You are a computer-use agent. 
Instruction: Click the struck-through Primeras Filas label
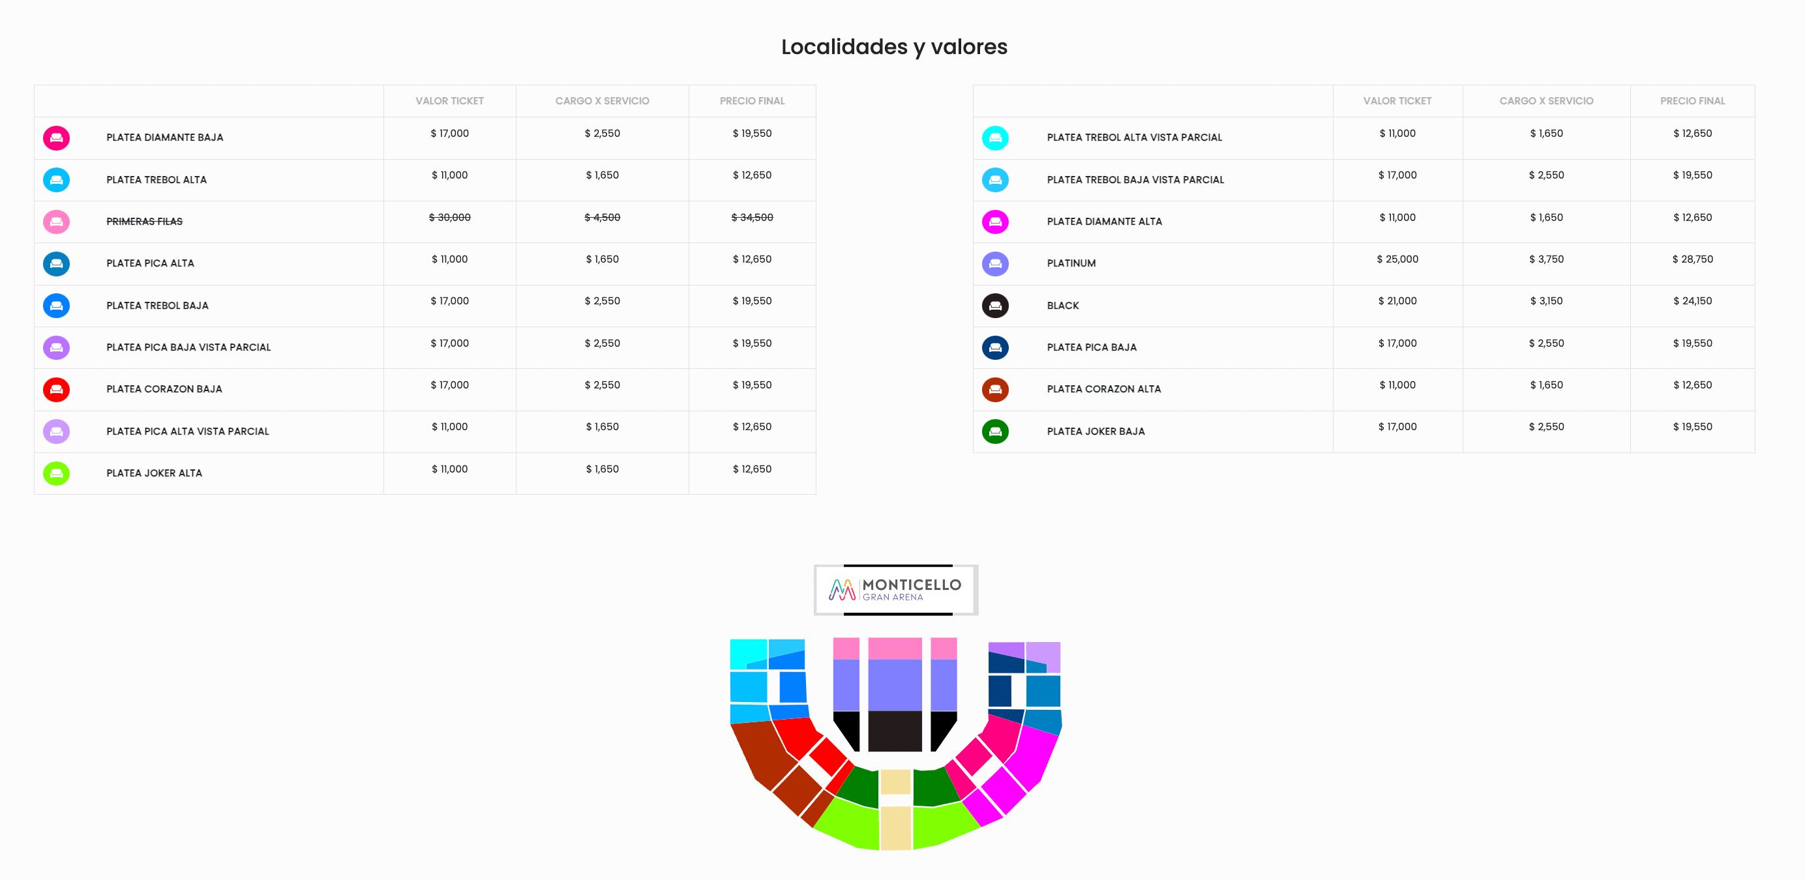coord(144,222)
